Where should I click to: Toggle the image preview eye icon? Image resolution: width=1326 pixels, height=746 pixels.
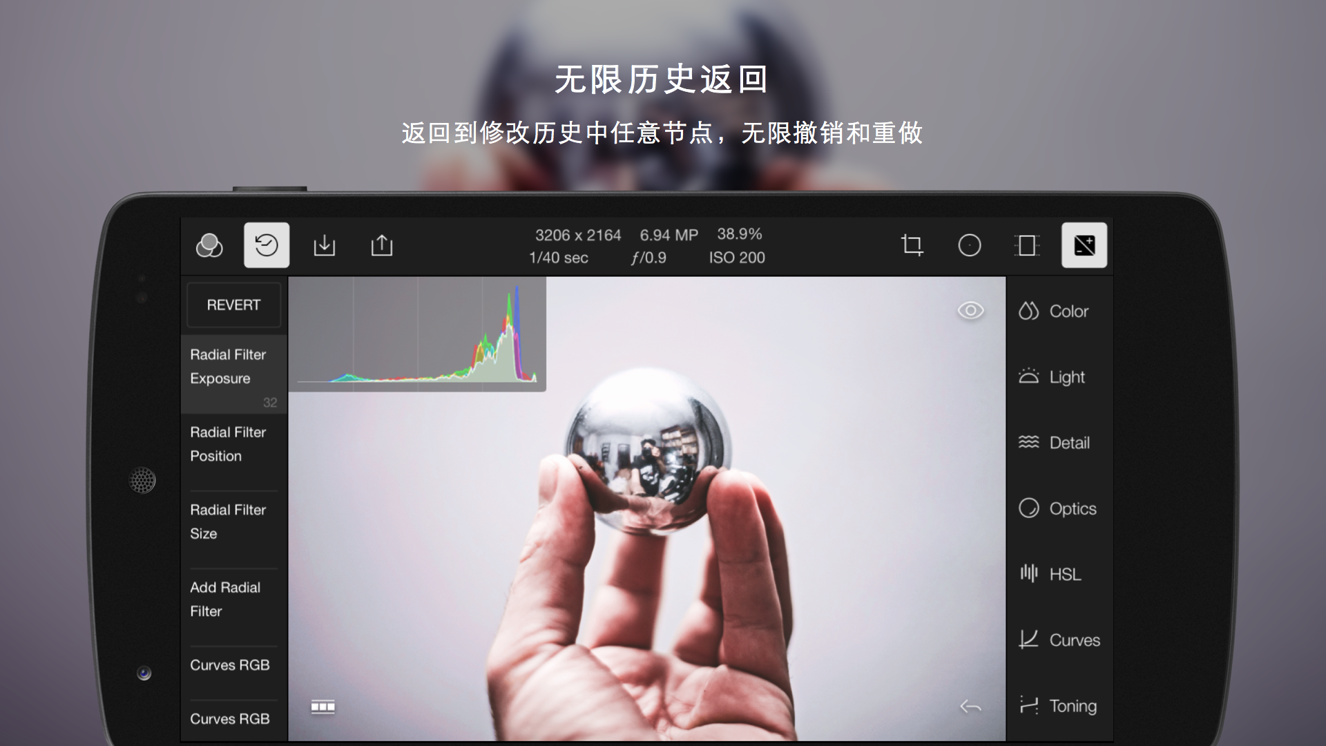click(x=971, y=311)
